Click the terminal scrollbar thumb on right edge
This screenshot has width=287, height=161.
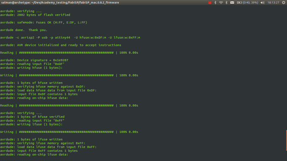287,140
